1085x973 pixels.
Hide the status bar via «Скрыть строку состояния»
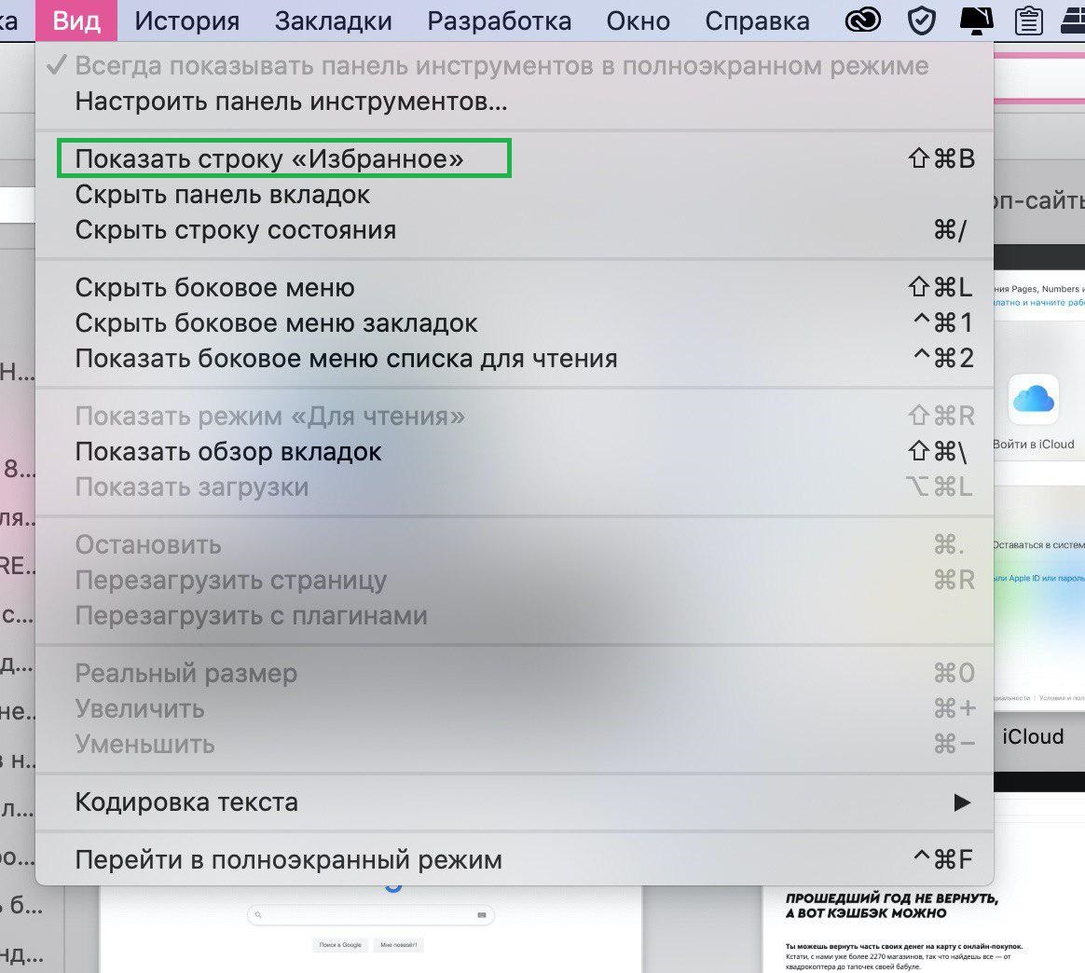pos(235,229)
